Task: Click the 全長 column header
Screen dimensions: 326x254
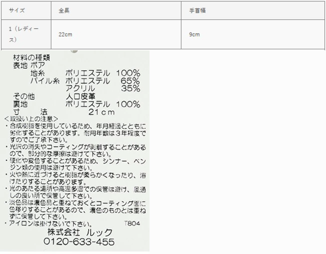Action: [x=64, y=10]
